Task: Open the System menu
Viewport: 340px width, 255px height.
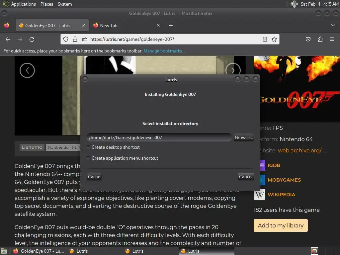Action: [65, 4]
